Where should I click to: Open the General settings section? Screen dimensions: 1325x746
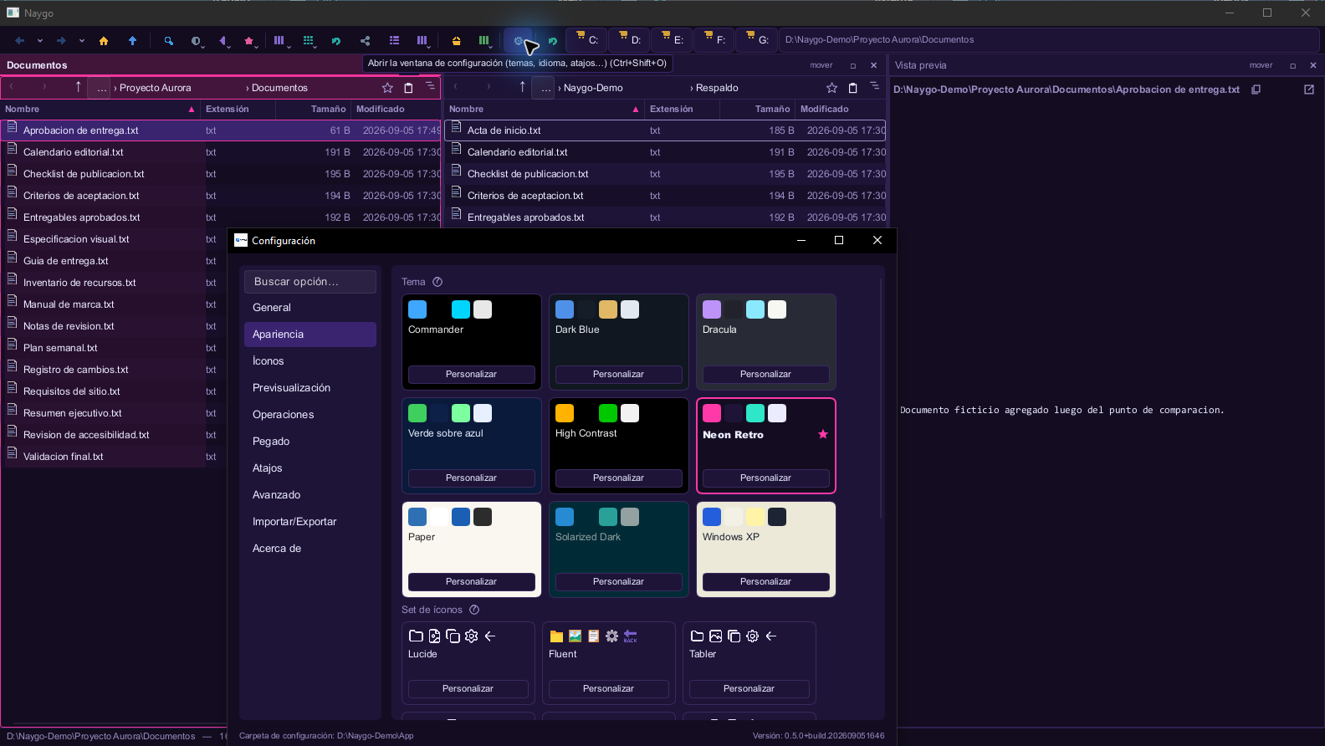point(310,308)
